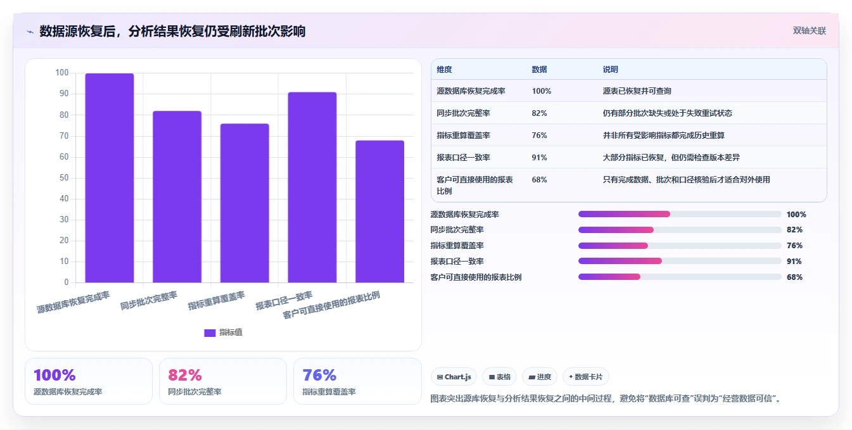The image size is (852, 430).
Task: Click x-axis label 指标重算覆盖率 under chart
Action: (217, 301)
